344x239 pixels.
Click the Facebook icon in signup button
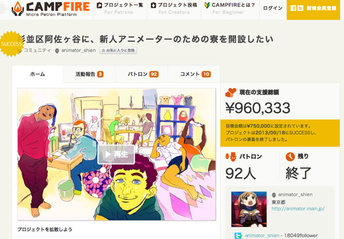293,8
